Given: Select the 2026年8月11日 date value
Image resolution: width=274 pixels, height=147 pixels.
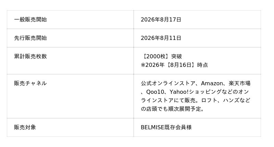Looking at the screenshot, I should pos(161,38).
